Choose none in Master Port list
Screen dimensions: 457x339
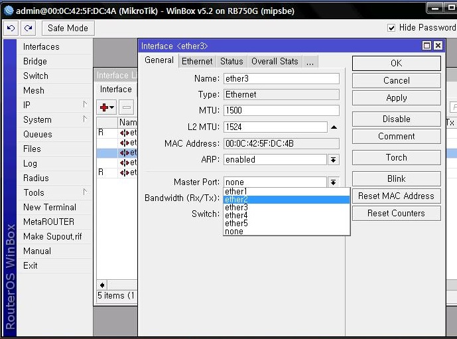click(287, 231)
